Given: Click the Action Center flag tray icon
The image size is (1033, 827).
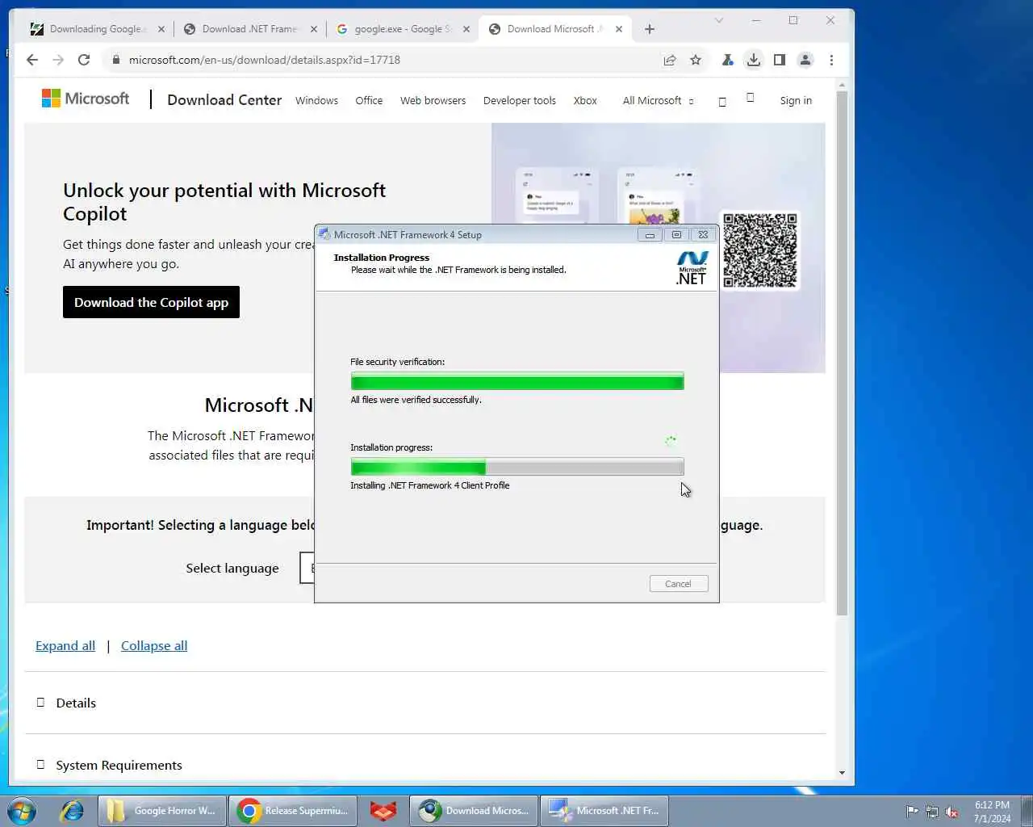Looking at the screenshot, I should coord(912,812).
